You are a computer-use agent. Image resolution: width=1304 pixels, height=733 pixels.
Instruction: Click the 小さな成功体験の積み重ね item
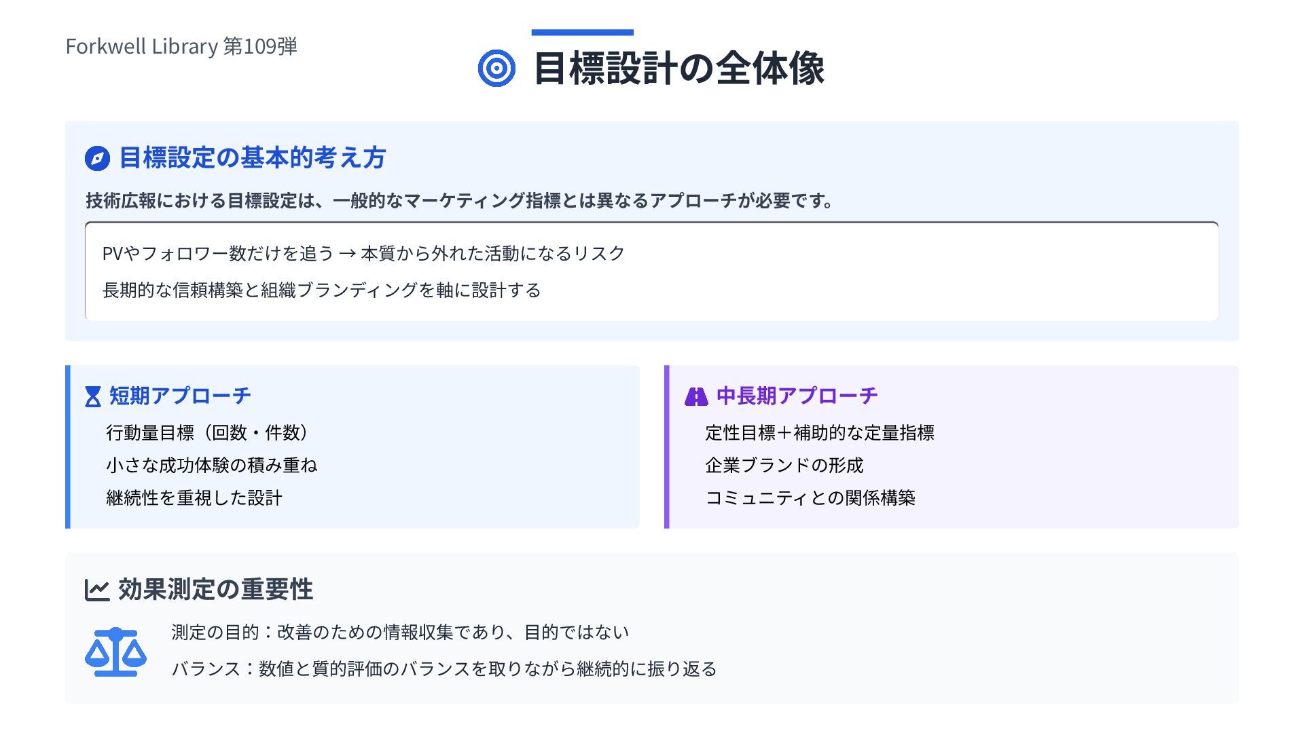[211, 465]
